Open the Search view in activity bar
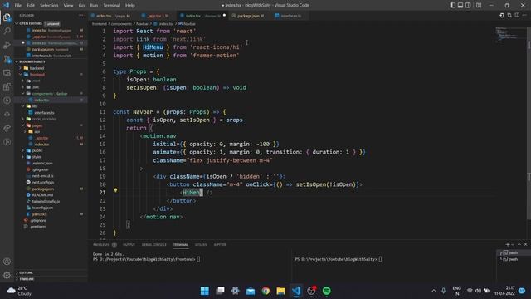 [x=7, y=32]
